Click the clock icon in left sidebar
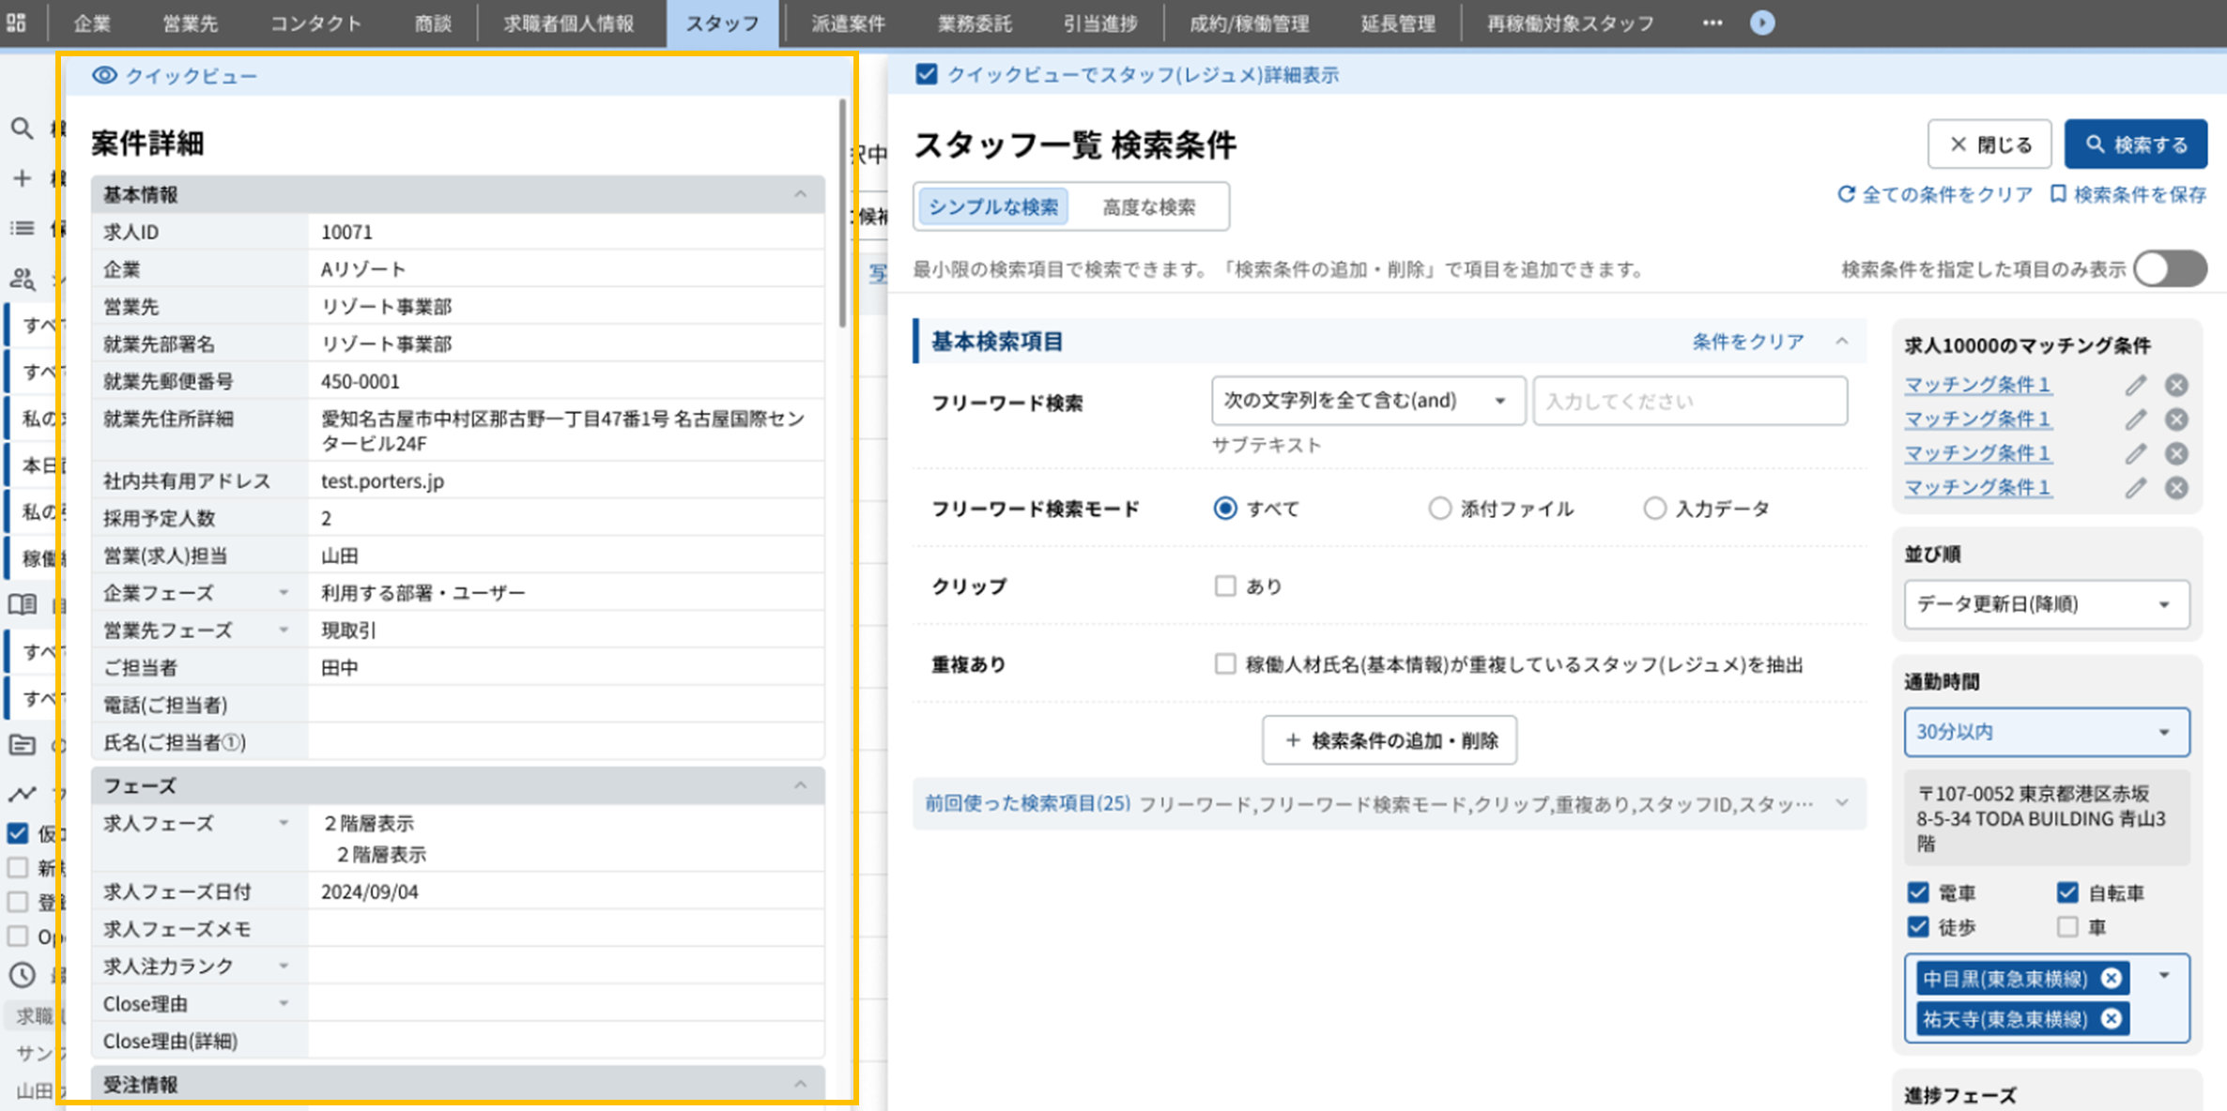2227x1111 pixels. pyautogui.click(x=22, y=975)
